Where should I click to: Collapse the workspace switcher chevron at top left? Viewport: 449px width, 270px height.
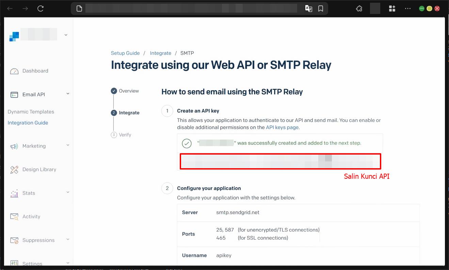point(65,34)
